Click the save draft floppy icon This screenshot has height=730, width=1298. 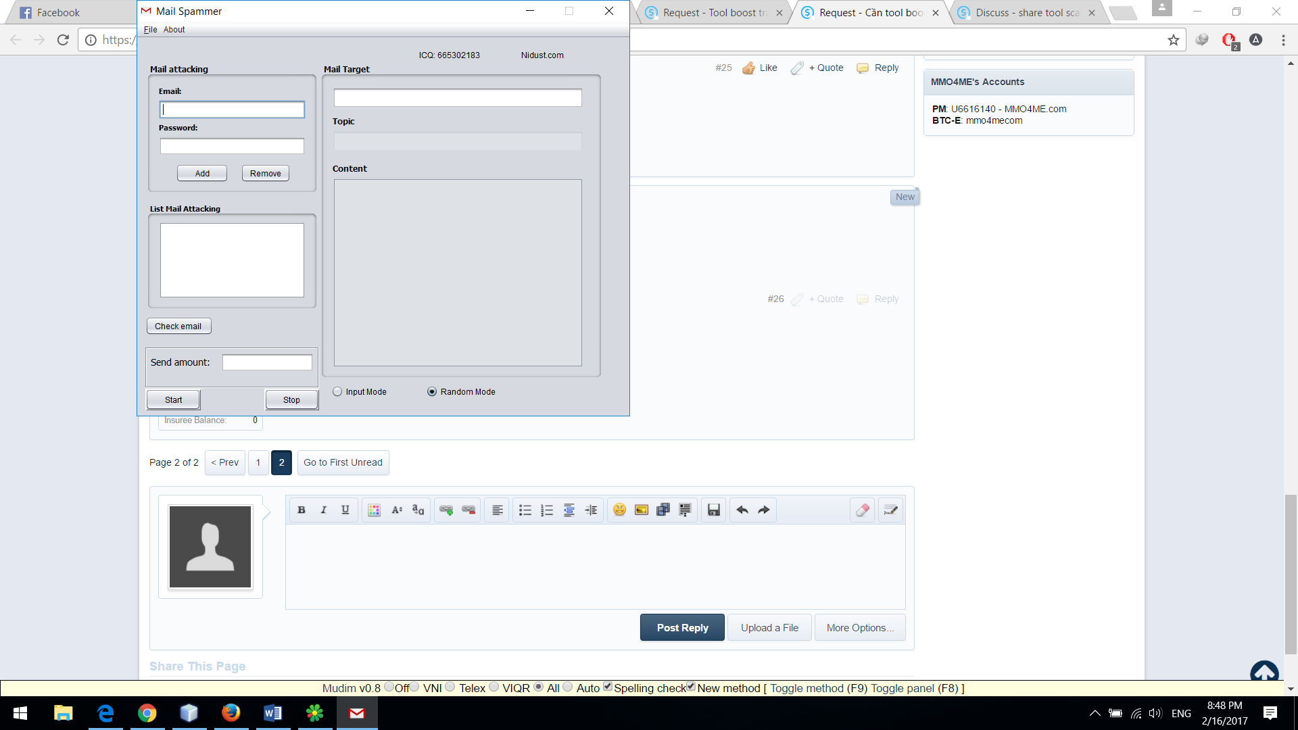click(713, 510)
